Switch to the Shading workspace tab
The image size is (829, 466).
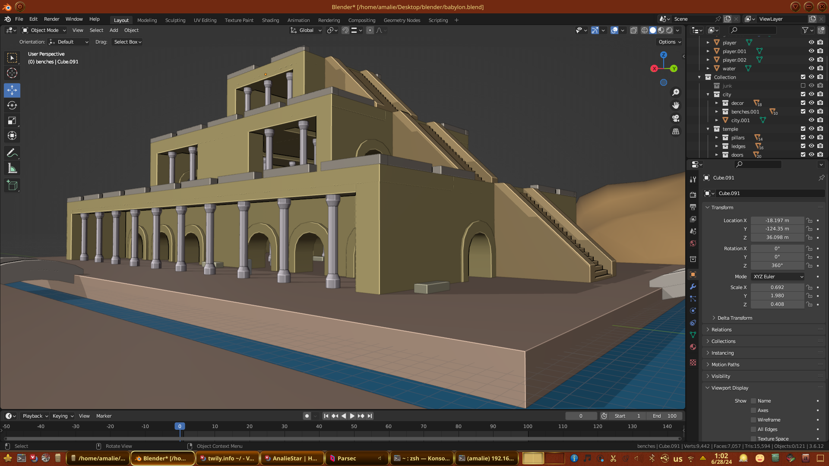[x=270, y=20]
